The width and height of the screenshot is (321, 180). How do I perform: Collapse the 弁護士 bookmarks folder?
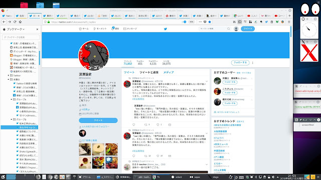pyautogui.click(x=9, y=79)
